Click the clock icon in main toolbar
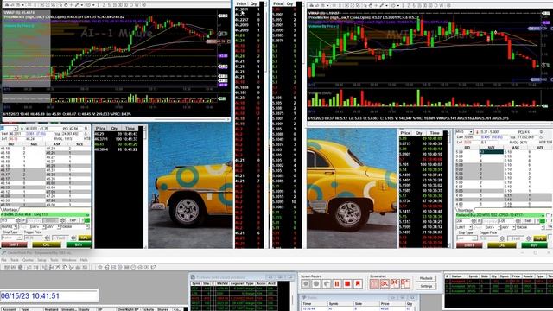 133,267
